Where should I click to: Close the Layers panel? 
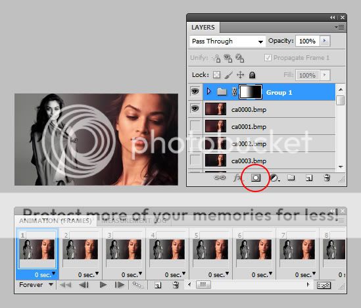343,18
